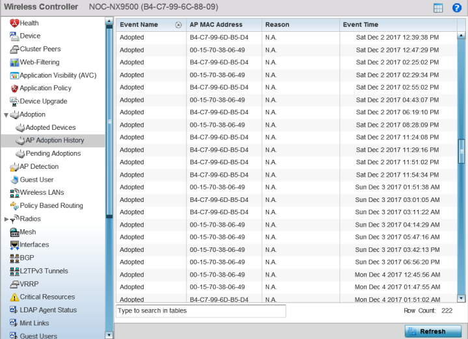Image resolution: width=468 pixels, height=339 pixels.
Task: Click the BGP icon
Action: point(14,258)
